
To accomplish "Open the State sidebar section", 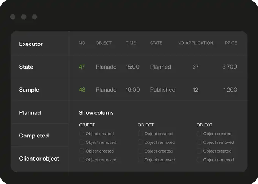I will [x=26, y=67].
